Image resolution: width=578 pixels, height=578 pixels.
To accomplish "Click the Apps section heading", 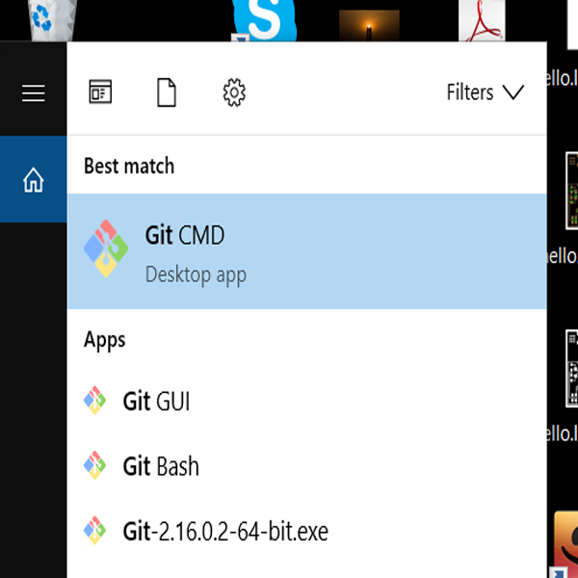I will pyautogui.click(x=105, y=340).
